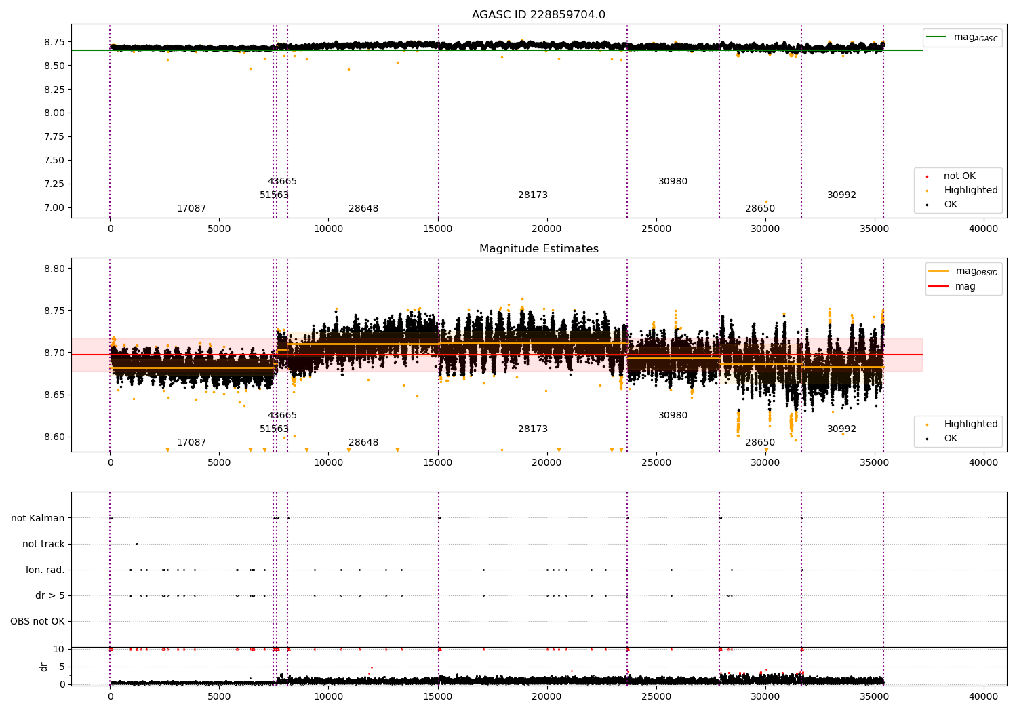Select obsid label 30980 in top plot

[673, 181]
